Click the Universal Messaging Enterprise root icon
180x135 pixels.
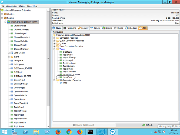(x=2, y=10)
